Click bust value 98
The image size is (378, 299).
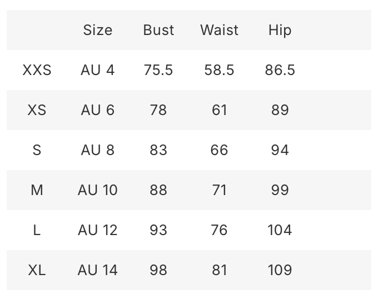158,270
